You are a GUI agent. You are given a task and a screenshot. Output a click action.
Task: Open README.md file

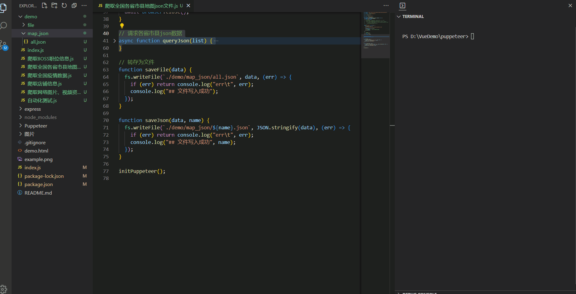pos(52,193)
